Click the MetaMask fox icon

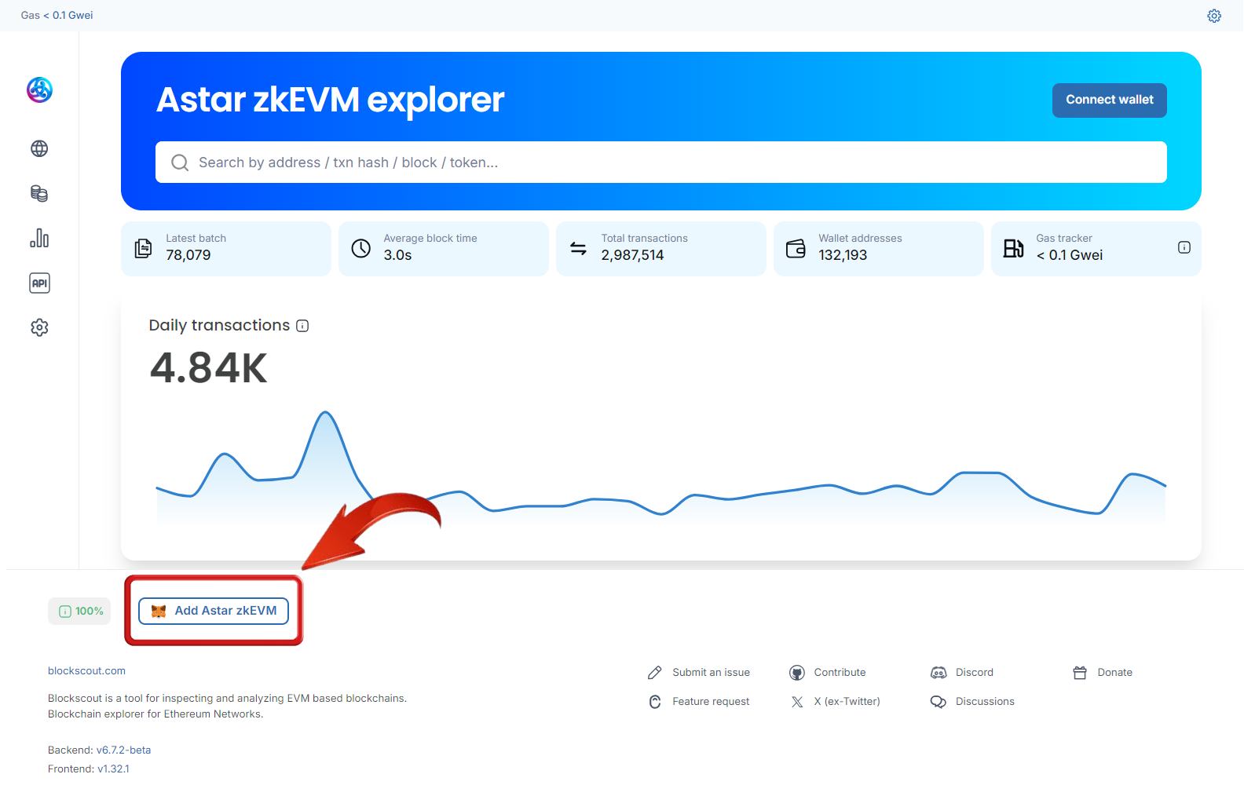(x=159, y=611)
